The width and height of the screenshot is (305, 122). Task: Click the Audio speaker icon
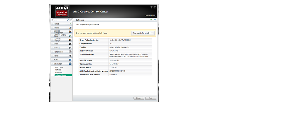70,60
